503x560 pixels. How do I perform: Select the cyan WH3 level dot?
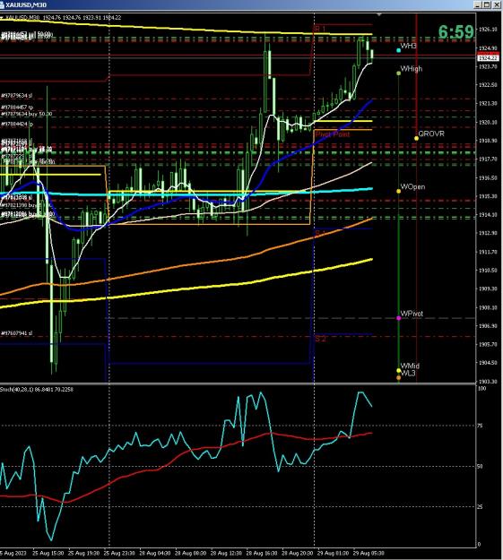(x=399, y=50)
